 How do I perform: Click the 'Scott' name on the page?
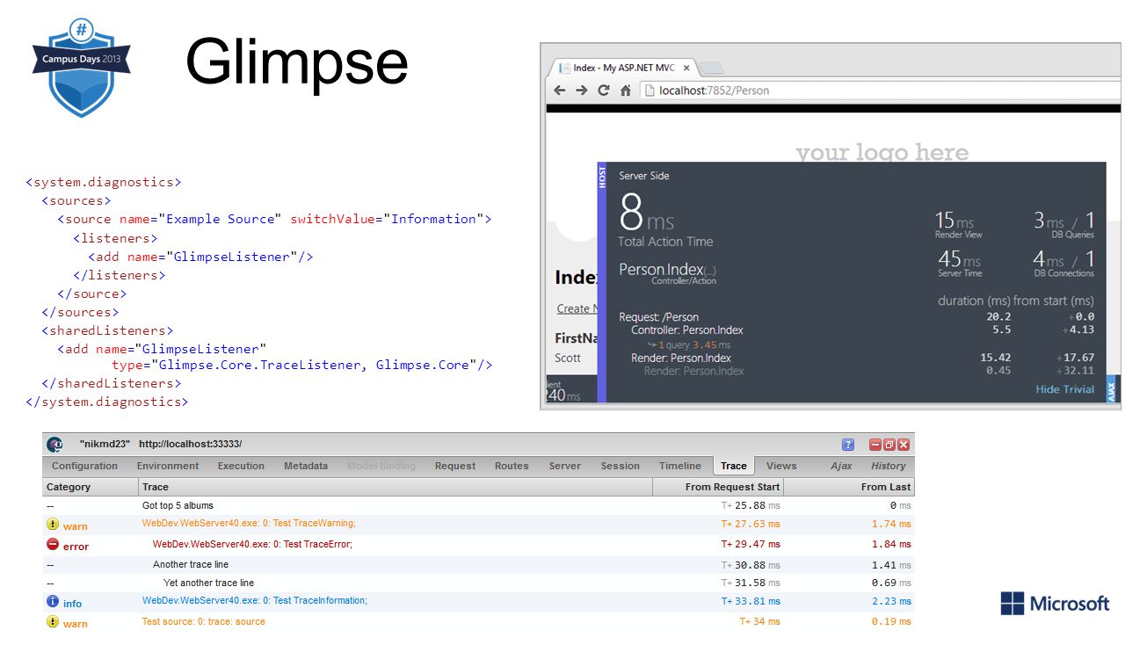click(x=568, y=358)
